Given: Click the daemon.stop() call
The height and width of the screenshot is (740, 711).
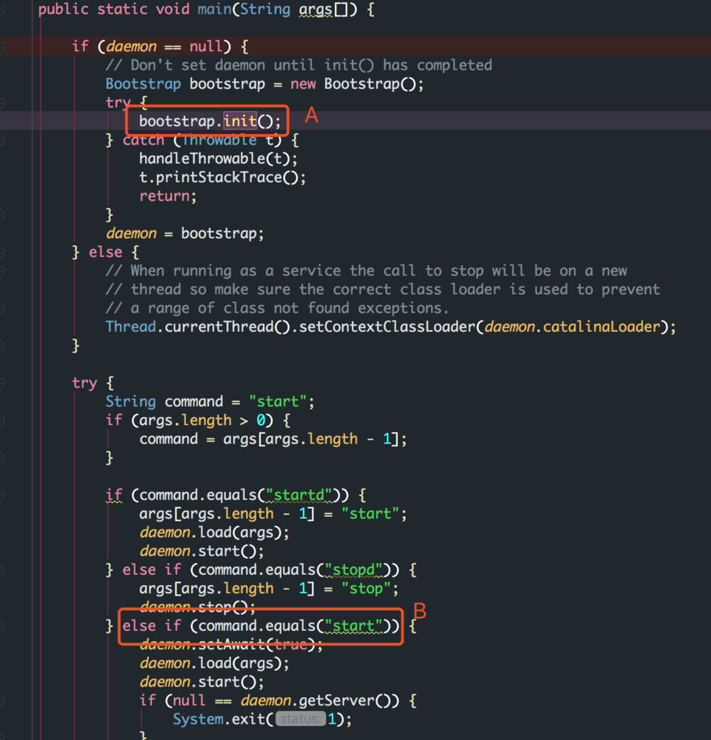Looking at the screenshot, I should (197, 606).
